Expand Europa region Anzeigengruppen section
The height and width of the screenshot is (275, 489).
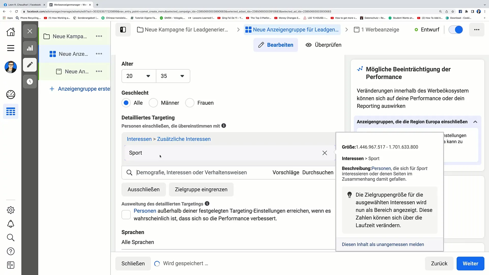point(477,121)
